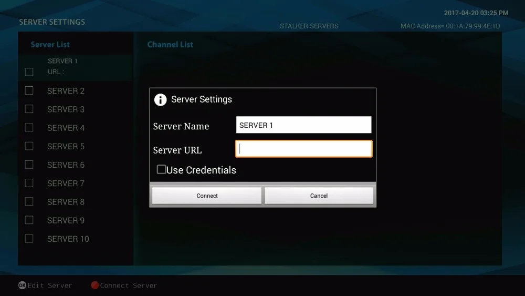Click the 'URL :' line under SERVER 1
Screen dimensions: 525x296
click(x=56, y=72)
